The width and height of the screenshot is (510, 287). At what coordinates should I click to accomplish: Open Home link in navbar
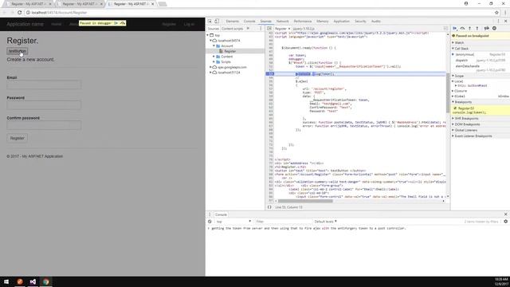click(57, 24)
